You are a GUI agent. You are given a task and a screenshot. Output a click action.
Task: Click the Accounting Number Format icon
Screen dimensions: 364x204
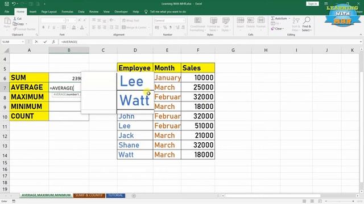pyautogui.click(x=158, y=28)
